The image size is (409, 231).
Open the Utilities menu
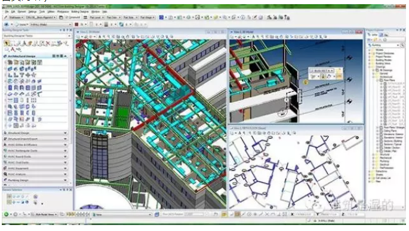coord(51,12)
